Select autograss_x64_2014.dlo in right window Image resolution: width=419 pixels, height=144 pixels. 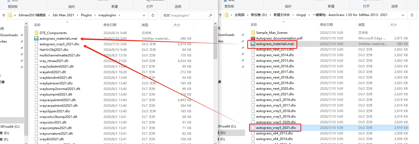275,139
